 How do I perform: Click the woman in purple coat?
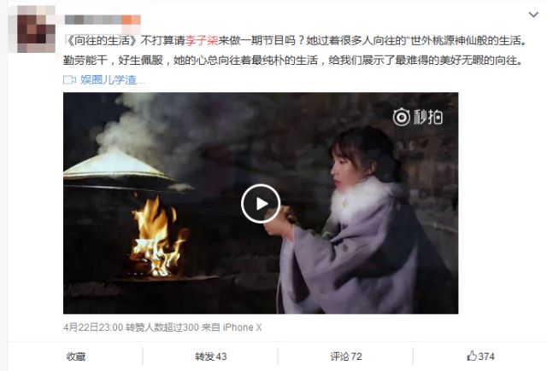pyautogui.click(x=357, y=223)
